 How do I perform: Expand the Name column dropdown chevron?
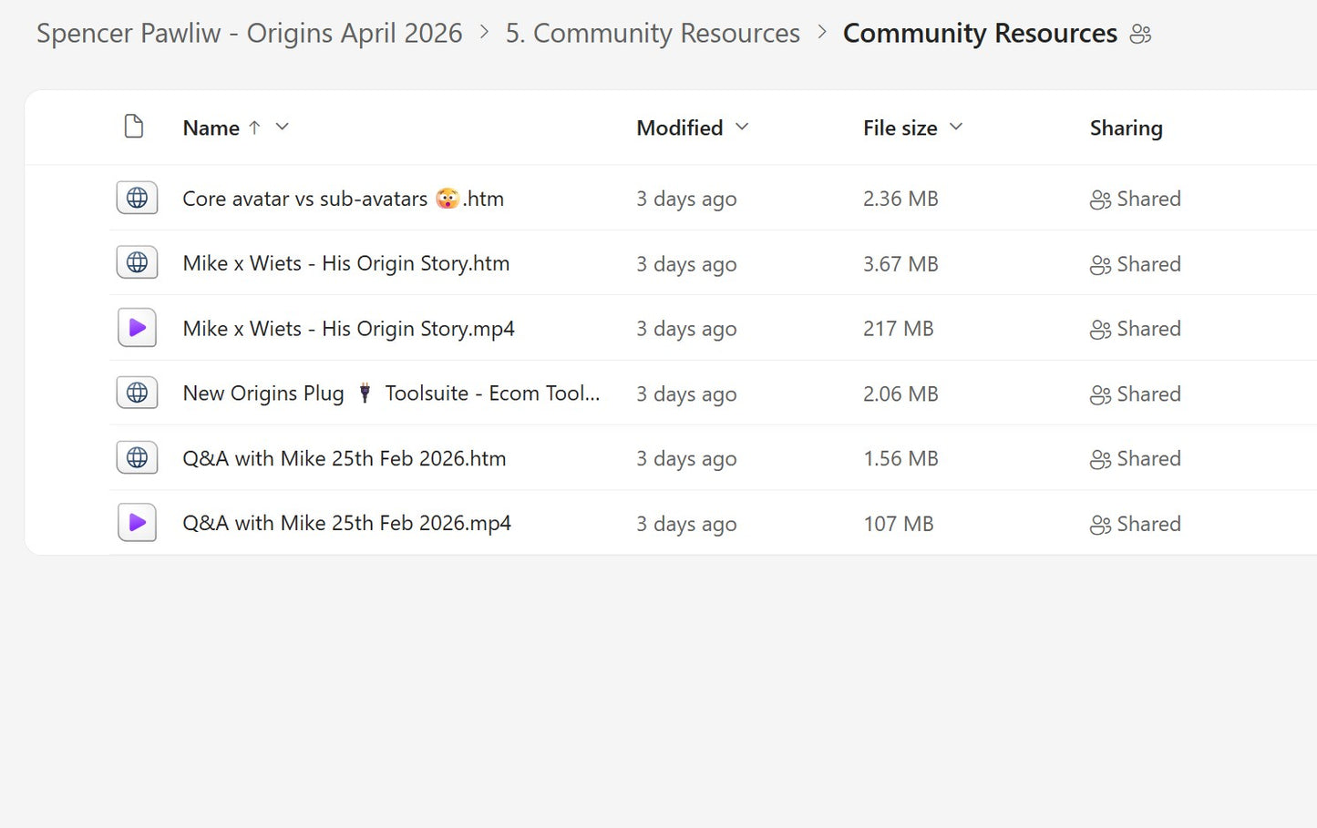pyautogui.click(x=283, y=127)
